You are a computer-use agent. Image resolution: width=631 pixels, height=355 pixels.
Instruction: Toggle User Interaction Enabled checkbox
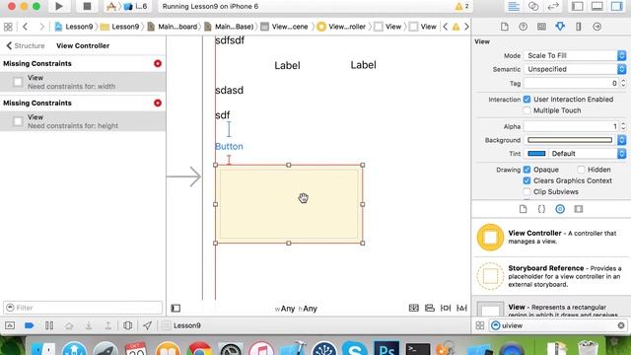526,100
